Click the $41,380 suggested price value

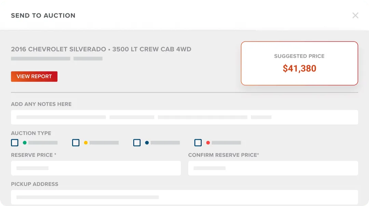pyautogui.click(x=299, y=68)
